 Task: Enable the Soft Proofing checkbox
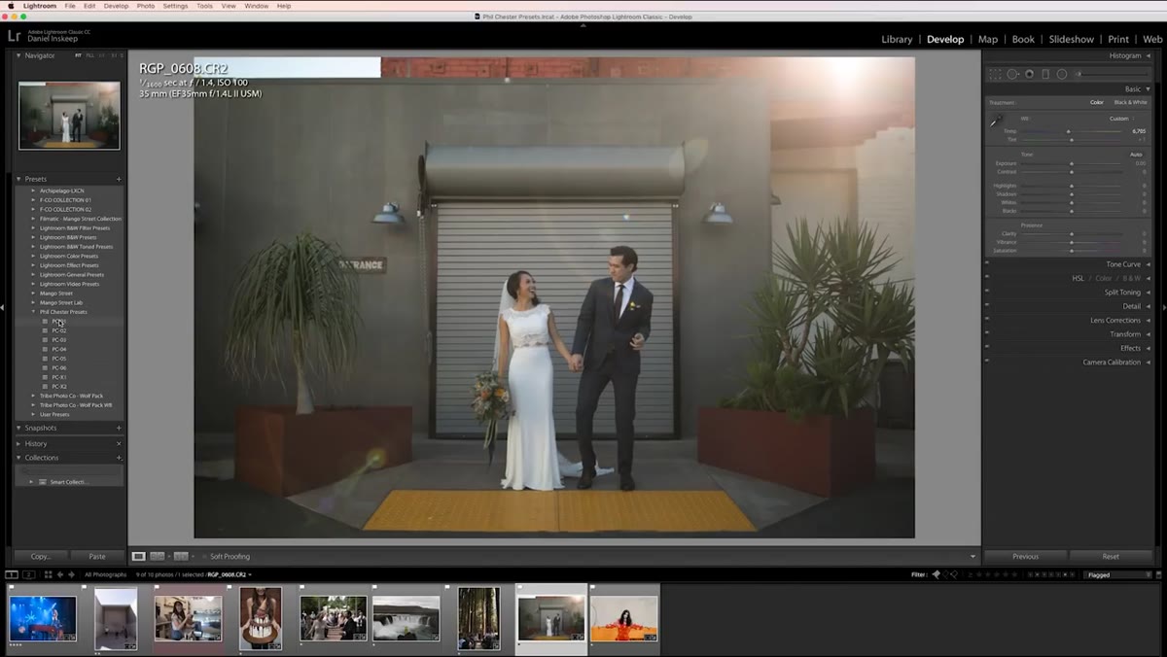(204, 557)
